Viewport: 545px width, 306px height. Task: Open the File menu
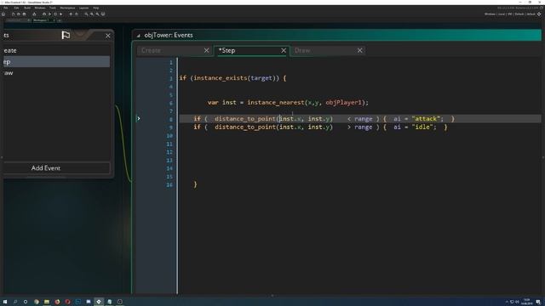[6, 8]
